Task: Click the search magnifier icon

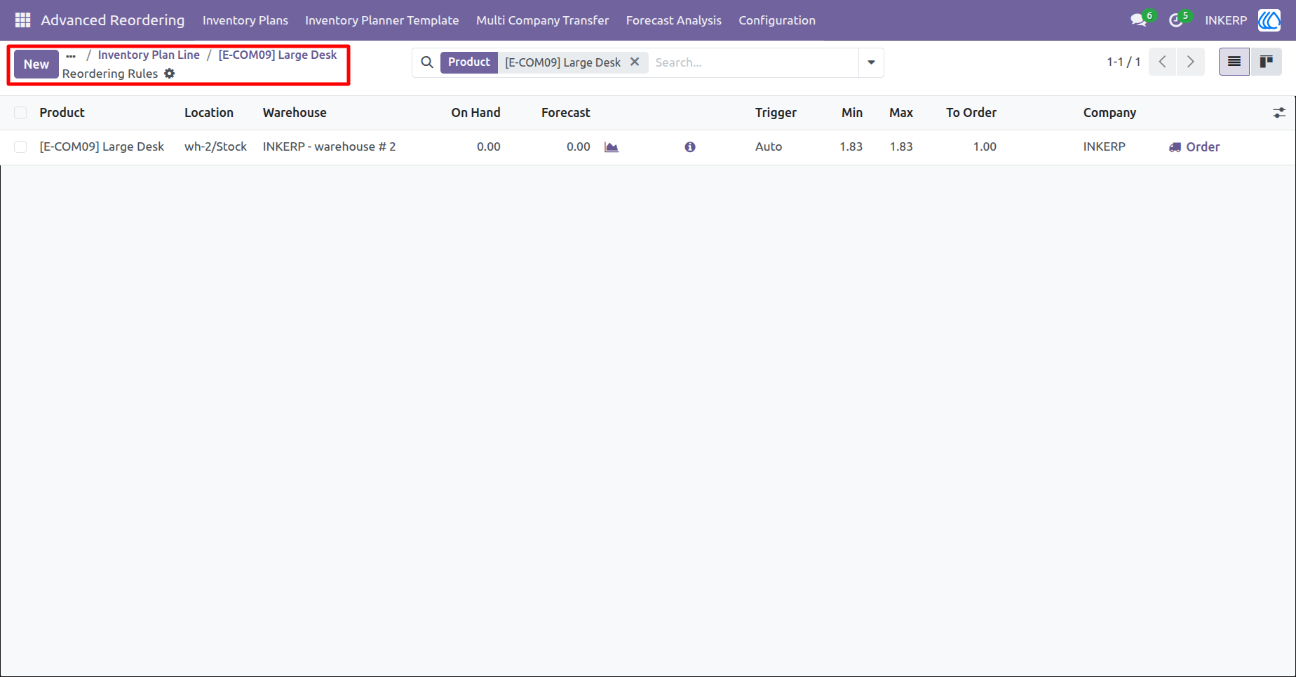Action: point(427,62)
